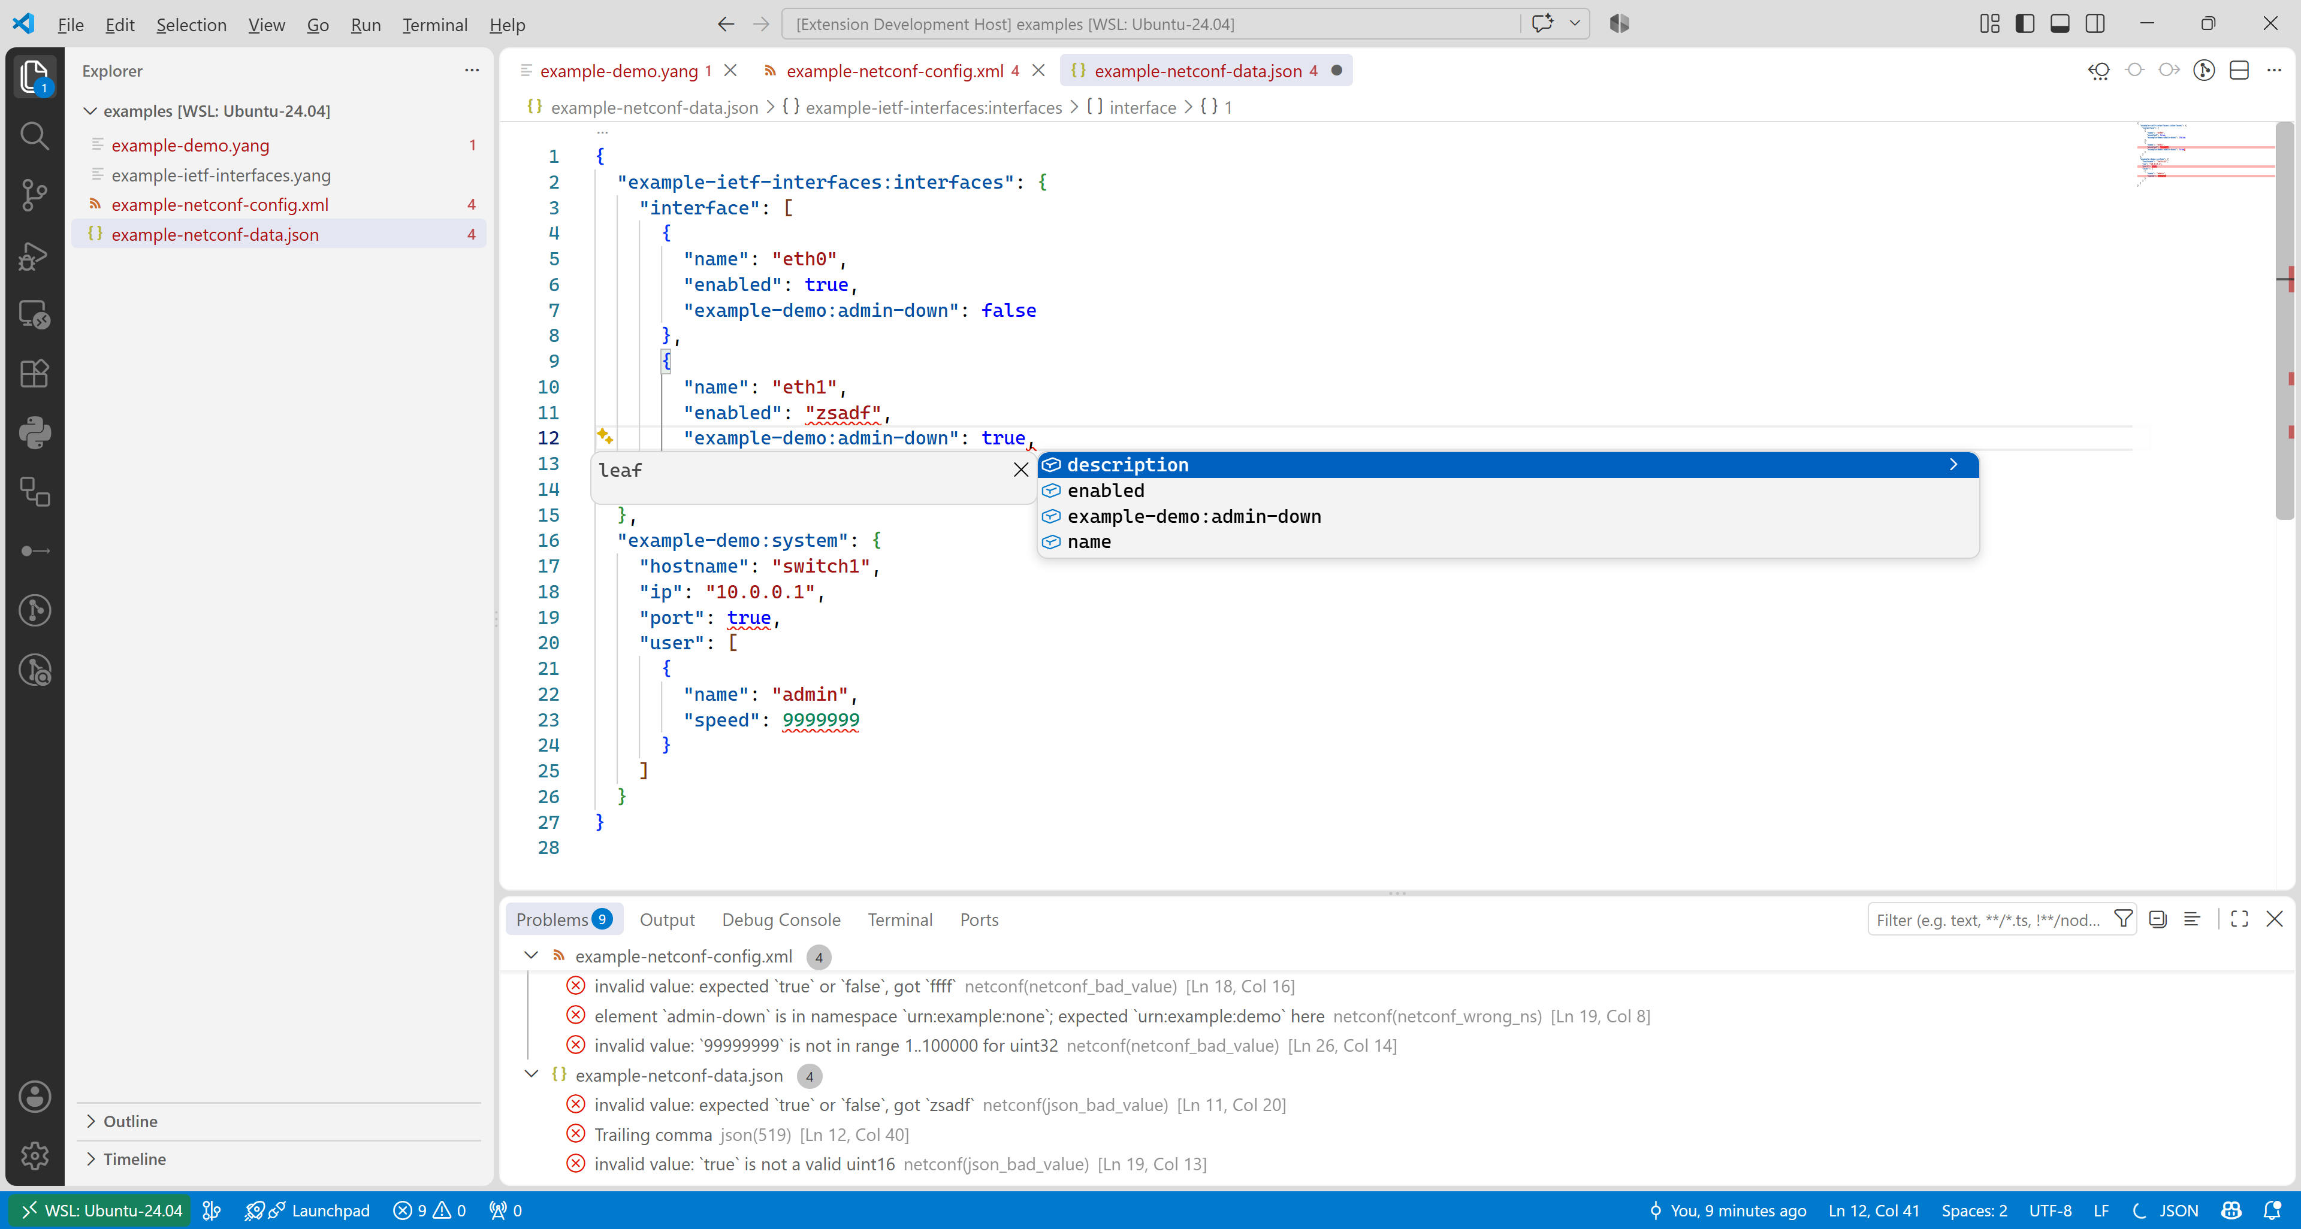Image resolution: width=2301 pixels, height=1229 pixels.
Task: Open the Selection menu
Action: click(191, 25)
